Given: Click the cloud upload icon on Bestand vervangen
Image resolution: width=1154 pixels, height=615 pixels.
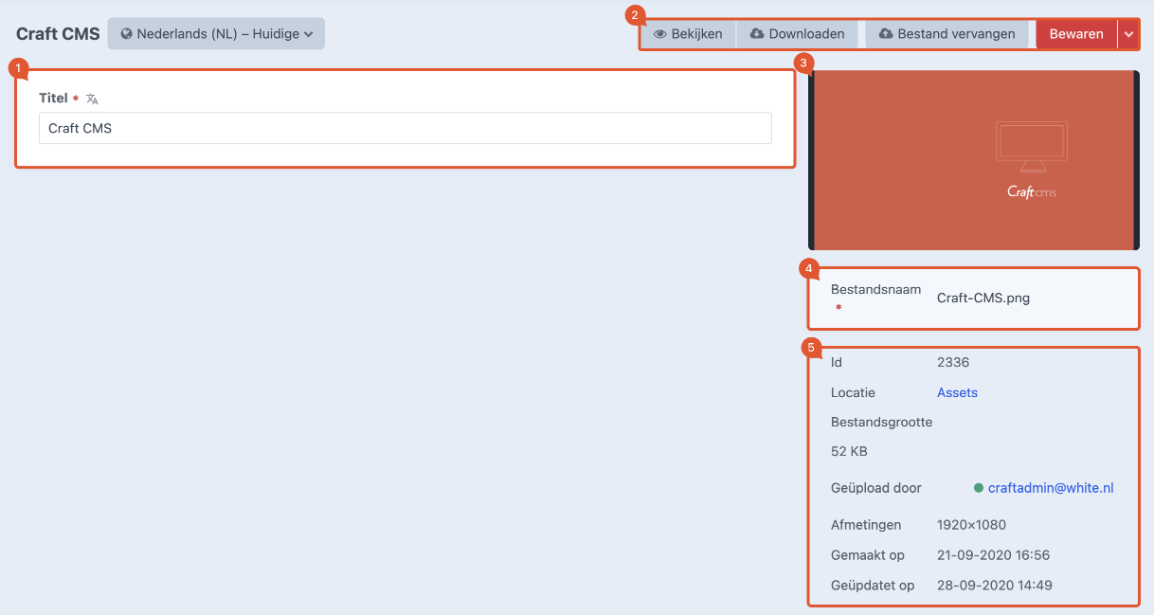Looking at the screenshot, I should click(886, 34).
